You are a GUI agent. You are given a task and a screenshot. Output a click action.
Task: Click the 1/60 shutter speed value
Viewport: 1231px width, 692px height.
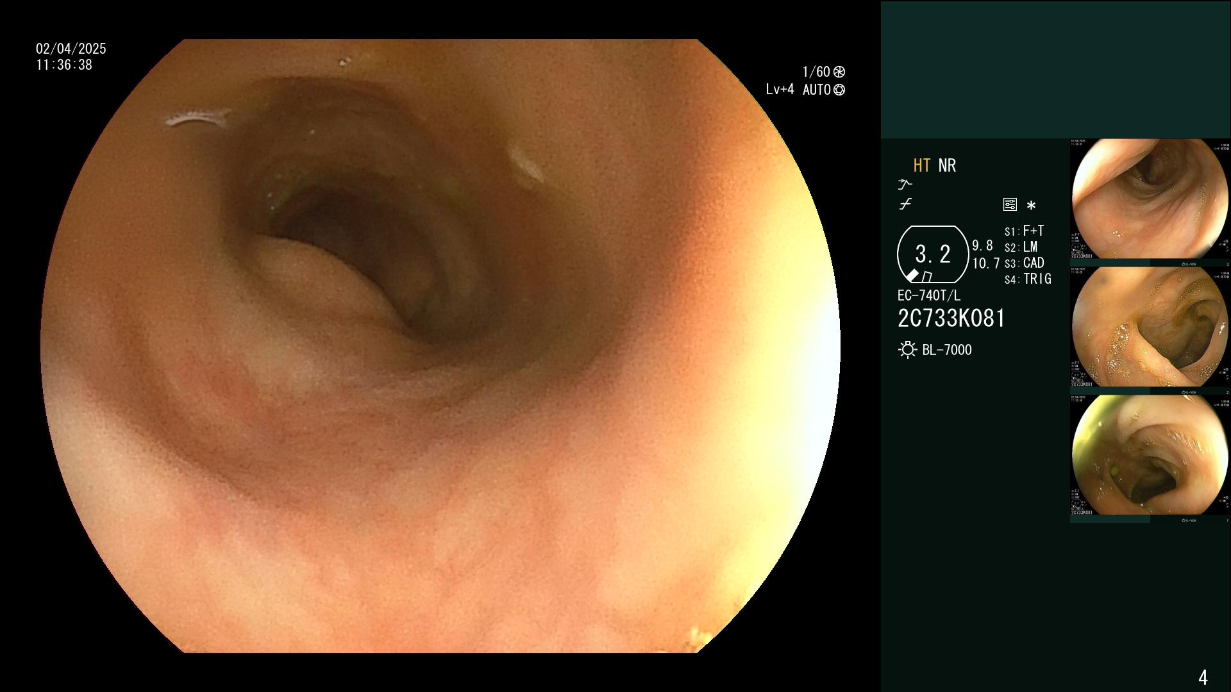pos(816,72)
